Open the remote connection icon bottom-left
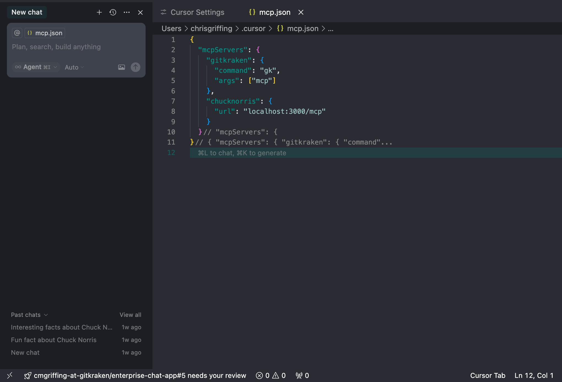The width and height of the screenshot is (562, 382). pos(10,375)
